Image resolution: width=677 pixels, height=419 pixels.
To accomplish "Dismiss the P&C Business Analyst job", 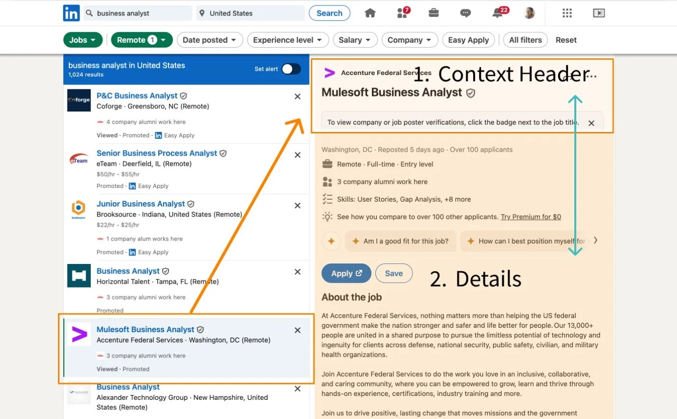I will (297, 97).
